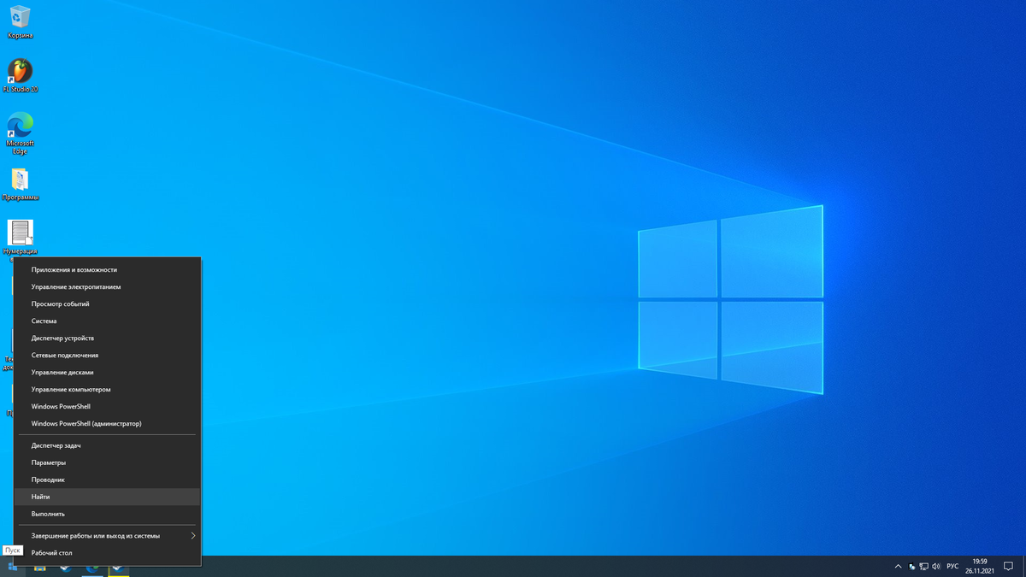1026x577 pixels.
Task: Select Управление дисками entry
Action: 108,373
